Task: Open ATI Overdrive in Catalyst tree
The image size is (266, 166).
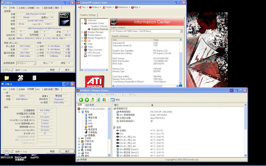Action: 95,55
